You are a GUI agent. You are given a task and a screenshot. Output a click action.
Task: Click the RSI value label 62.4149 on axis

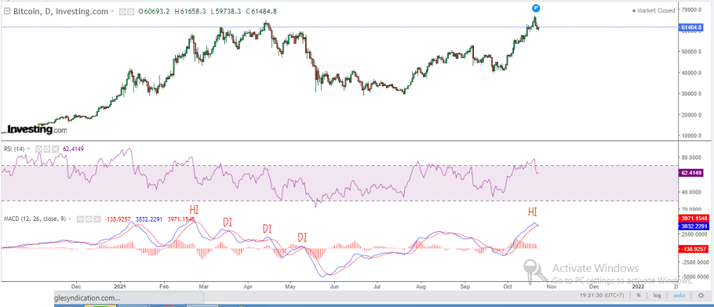click(x=690, y=173)
